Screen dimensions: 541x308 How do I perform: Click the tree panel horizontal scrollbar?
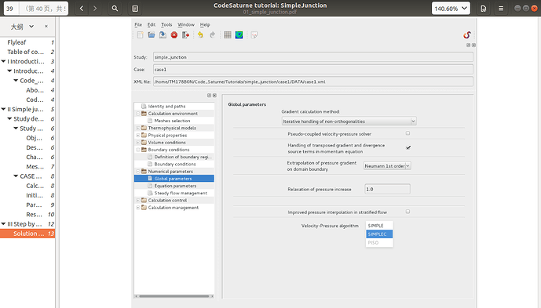[x=174, y=296]
